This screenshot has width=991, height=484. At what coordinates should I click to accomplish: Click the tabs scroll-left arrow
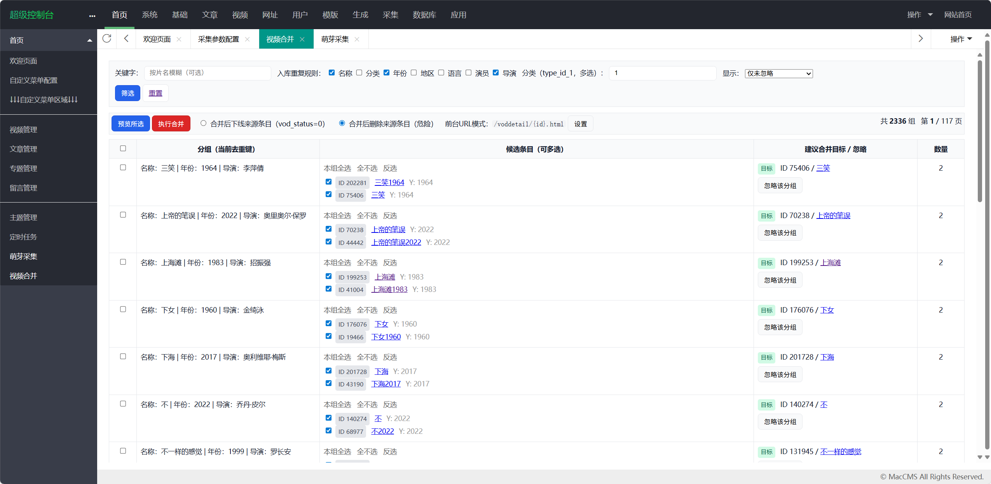126,39
